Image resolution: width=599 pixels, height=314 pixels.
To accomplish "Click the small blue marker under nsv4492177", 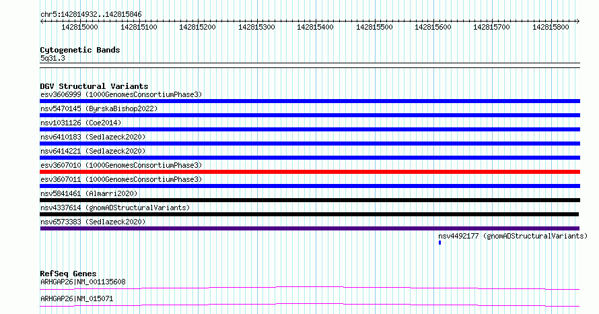I will (x=439, y=243).
